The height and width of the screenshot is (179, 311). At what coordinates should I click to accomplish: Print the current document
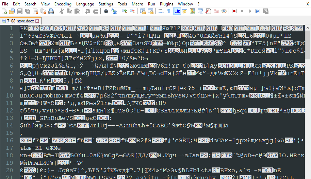point(51,11)
